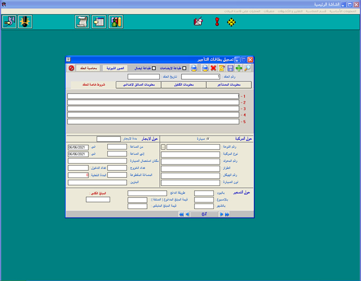Toggle the طباعة ايصال checkbox
The image size is (361, 281).
[154, 68]
